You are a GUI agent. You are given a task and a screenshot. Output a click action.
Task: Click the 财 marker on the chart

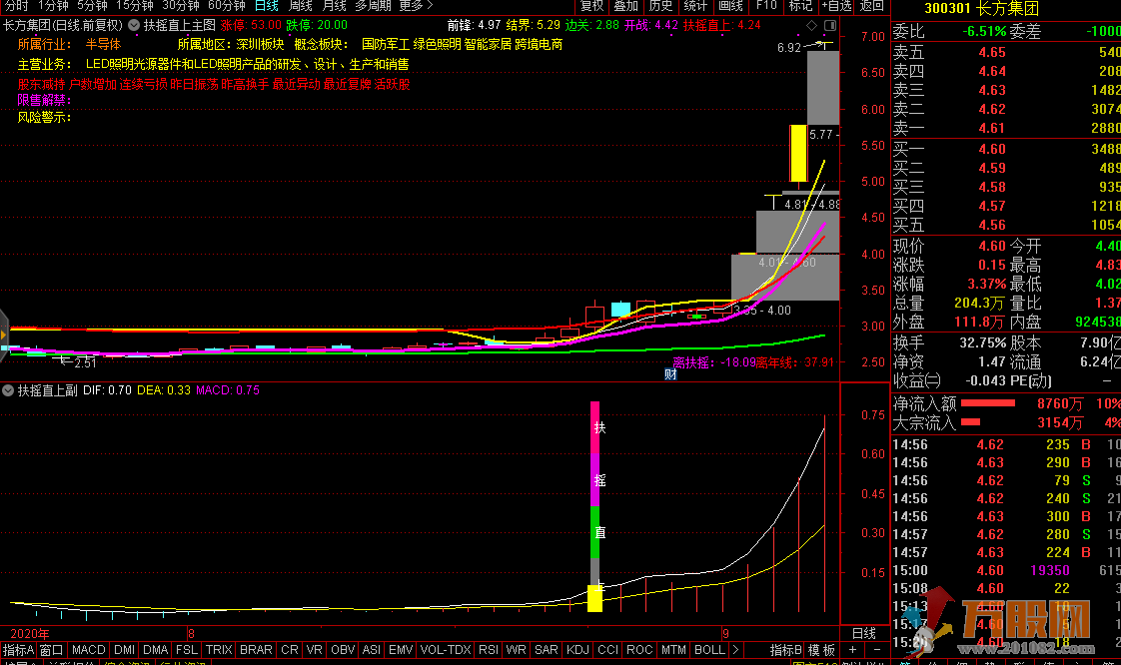tap(670, 373)
